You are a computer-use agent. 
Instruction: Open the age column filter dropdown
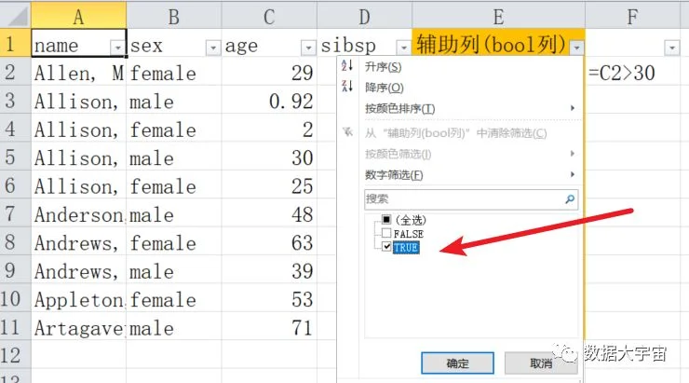pyautogui.click(x=308, y=47)
